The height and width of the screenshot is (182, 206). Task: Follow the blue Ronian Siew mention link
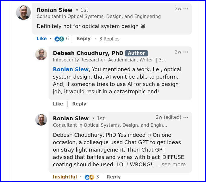[x=71, y=69]
